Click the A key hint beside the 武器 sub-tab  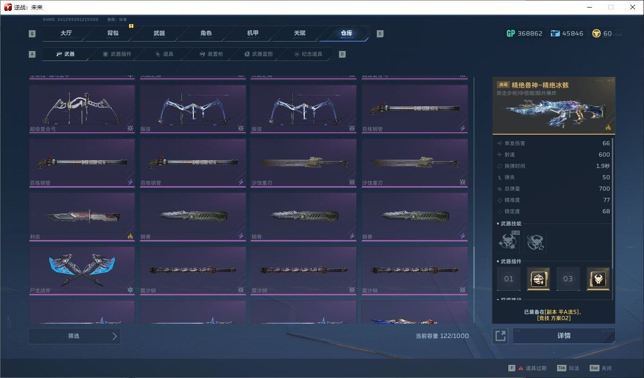[32, 54]
